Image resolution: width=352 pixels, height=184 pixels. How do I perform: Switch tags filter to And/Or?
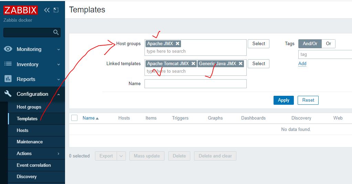pyautogui.click(x=310, y=43)
